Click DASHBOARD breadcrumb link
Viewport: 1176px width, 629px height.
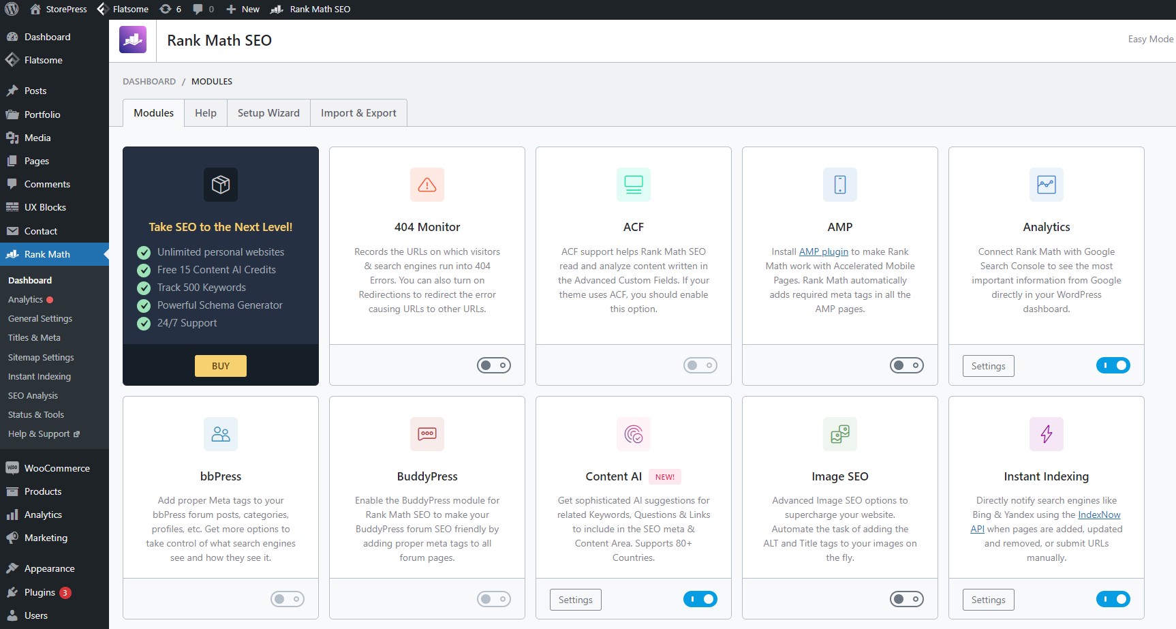[149, 81]
